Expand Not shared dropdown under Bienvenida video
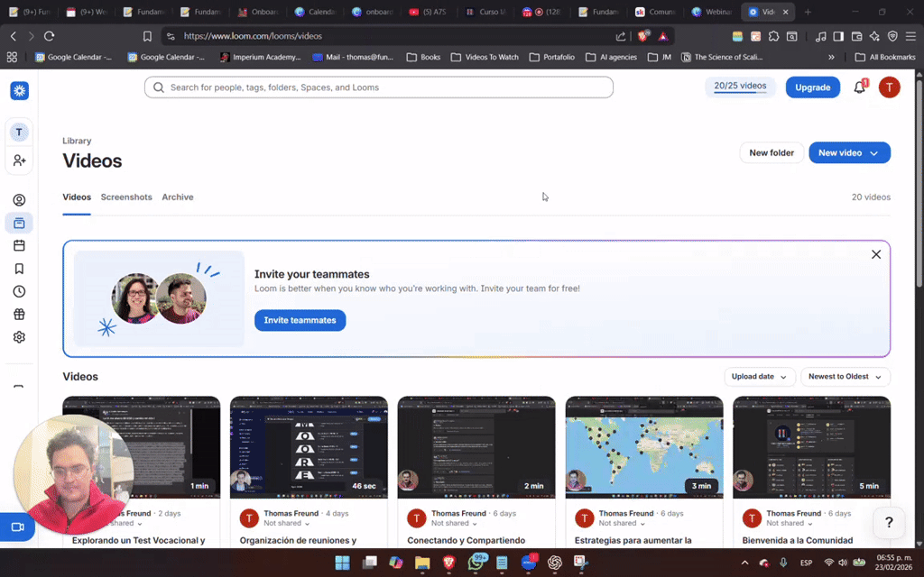Viewport: 924px width, 577px height. tap(789, 524)
